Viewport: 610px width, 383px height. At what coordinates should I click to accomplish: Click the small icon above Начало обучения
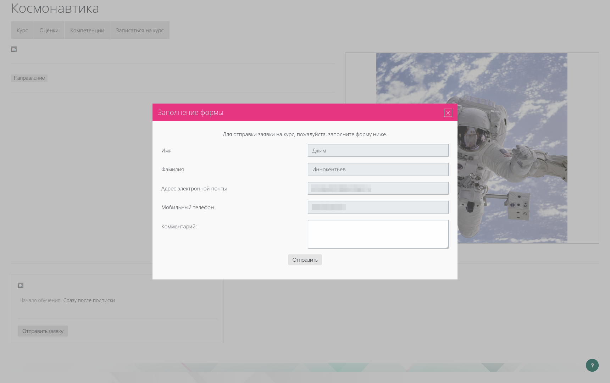click(x=21, y=285)
